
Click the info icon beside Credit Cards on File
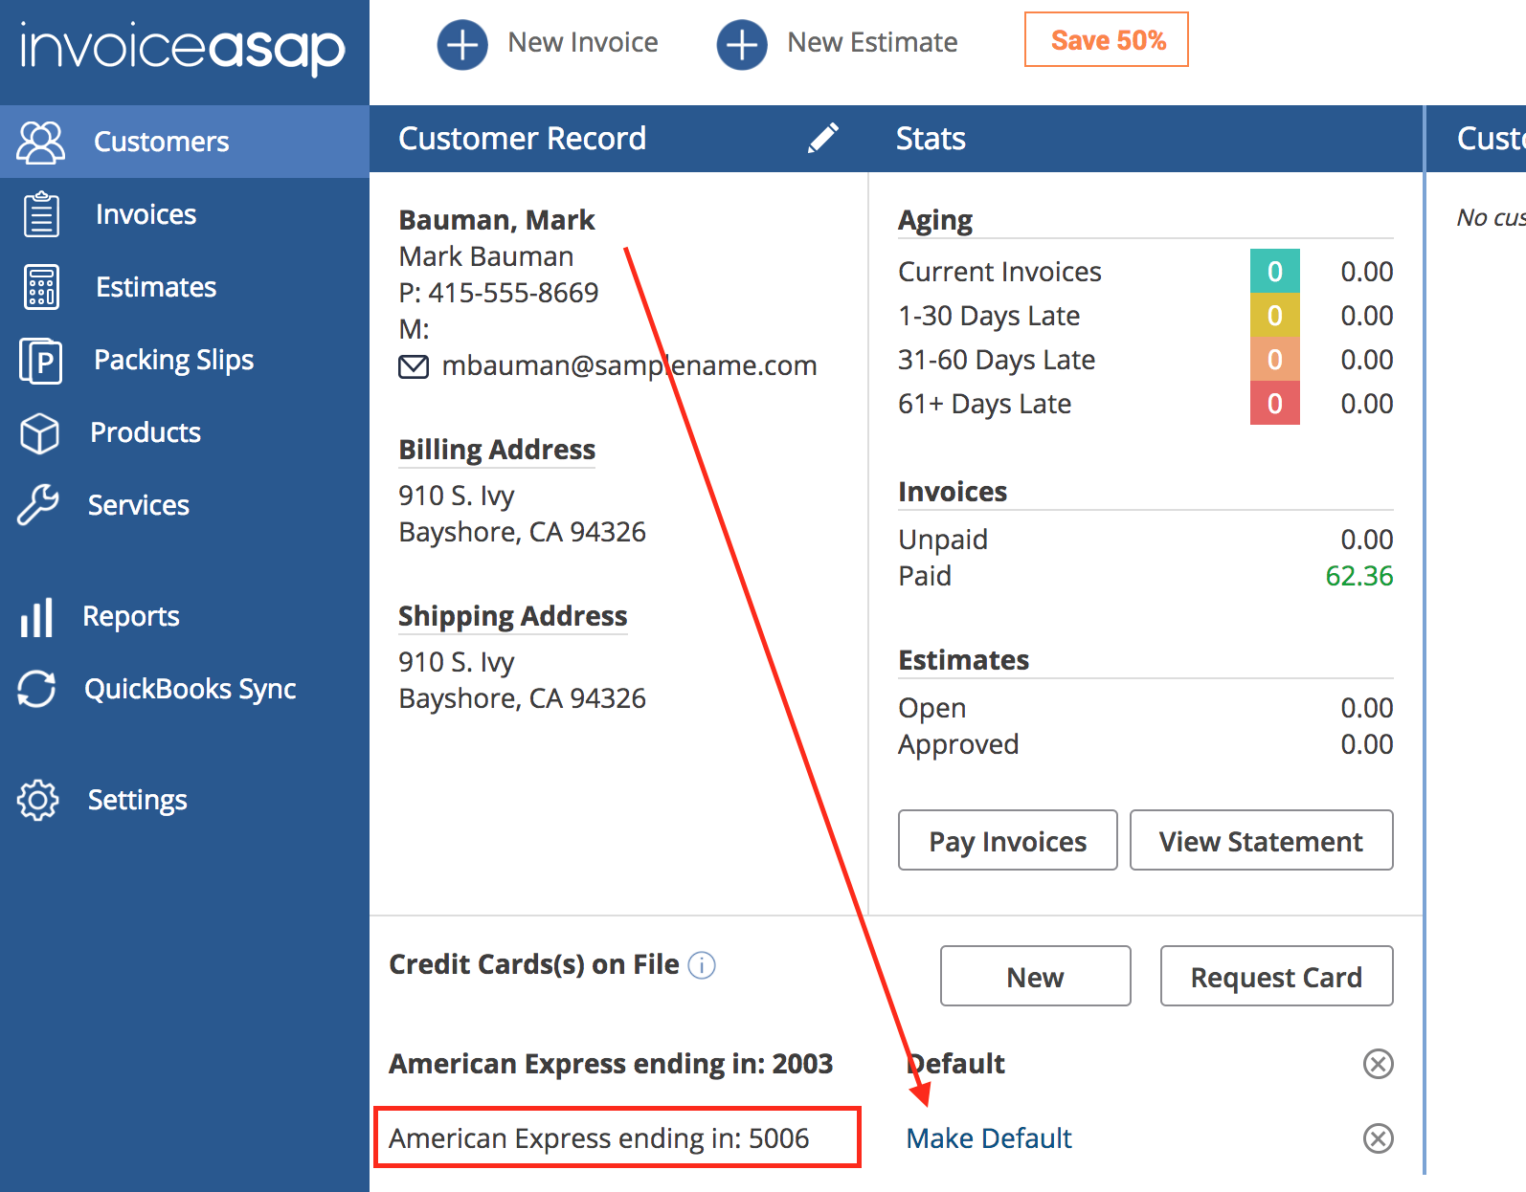[x=702, y=965]
